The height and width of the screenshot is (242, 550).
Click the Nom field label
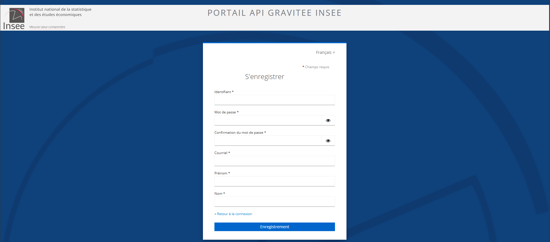coord(218,194)
